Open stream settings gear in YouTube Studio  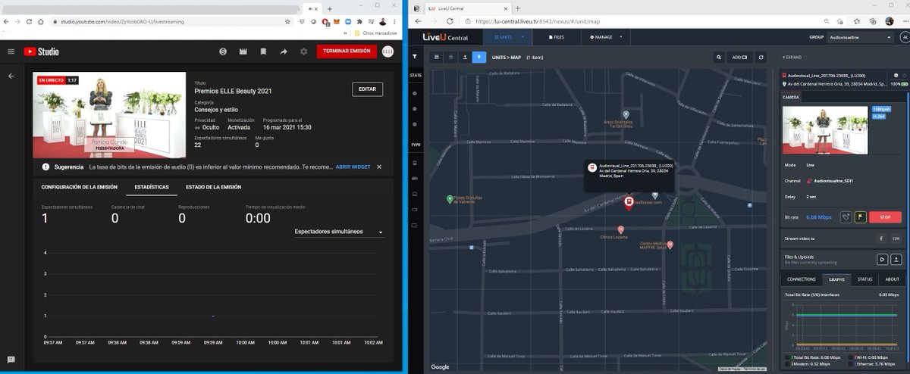[303, 51]
